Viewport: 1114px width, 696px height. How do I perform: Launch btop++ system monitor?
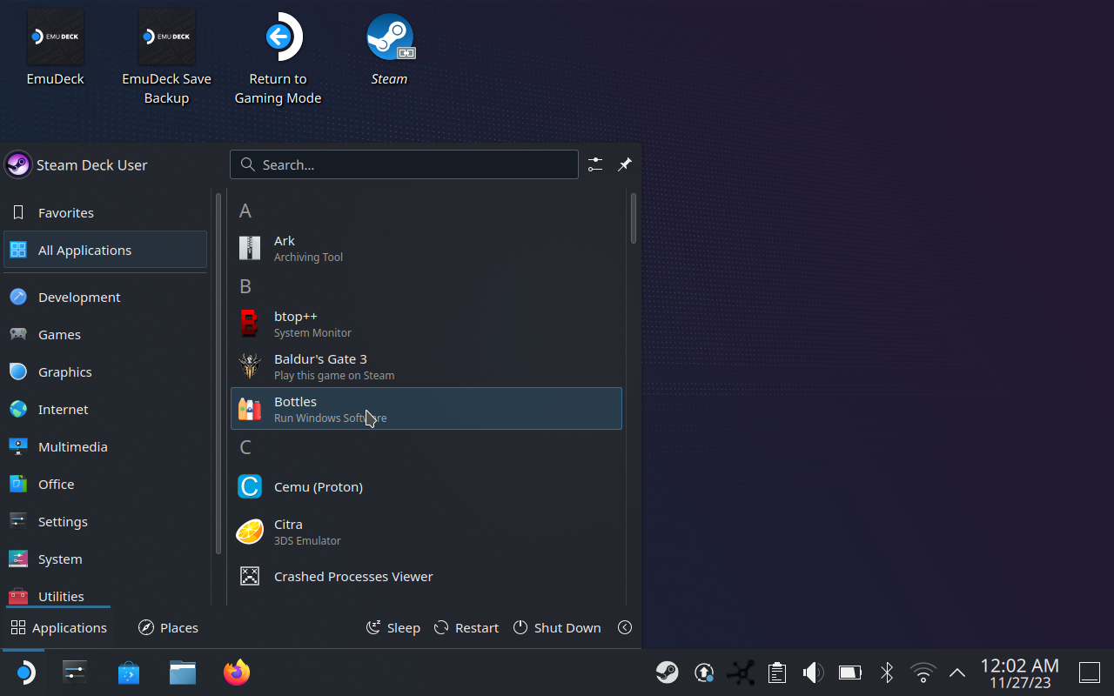(x=426, y=324)
